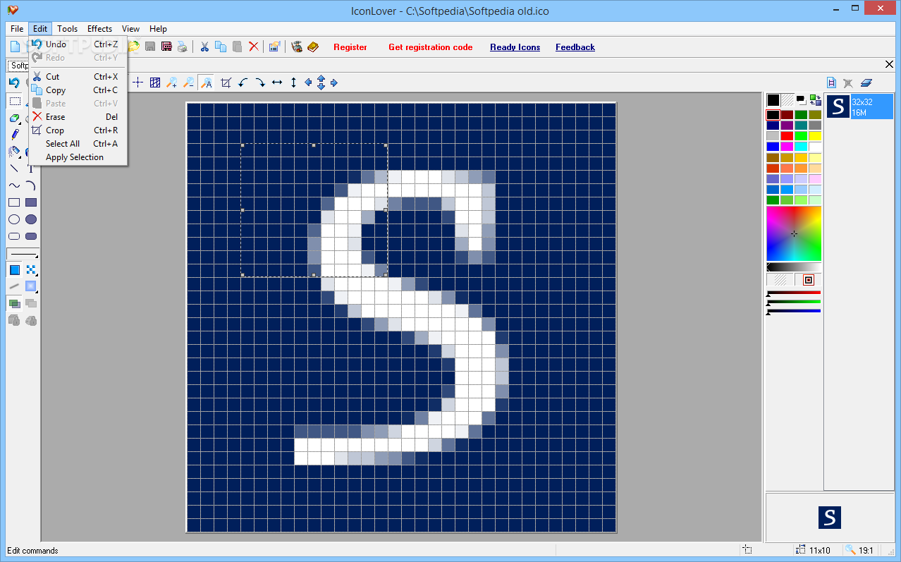Select the empty Rounded Rectangle tool
Viewport: 901px width, 562px height.
click(x=14, y=236)
